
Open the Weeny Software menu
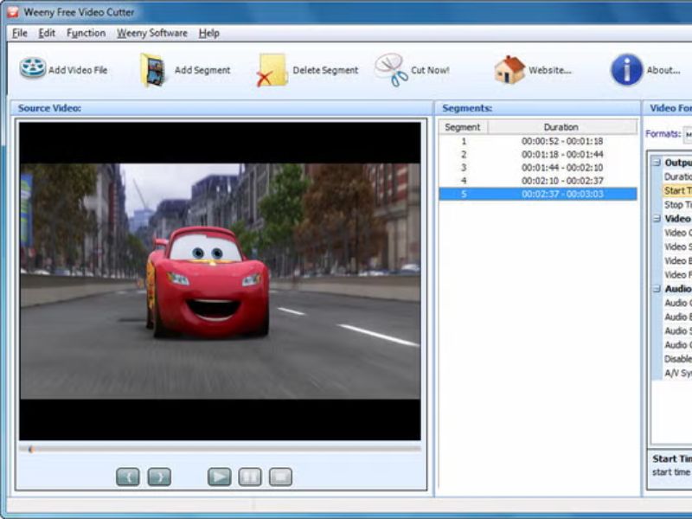point(152,33)
